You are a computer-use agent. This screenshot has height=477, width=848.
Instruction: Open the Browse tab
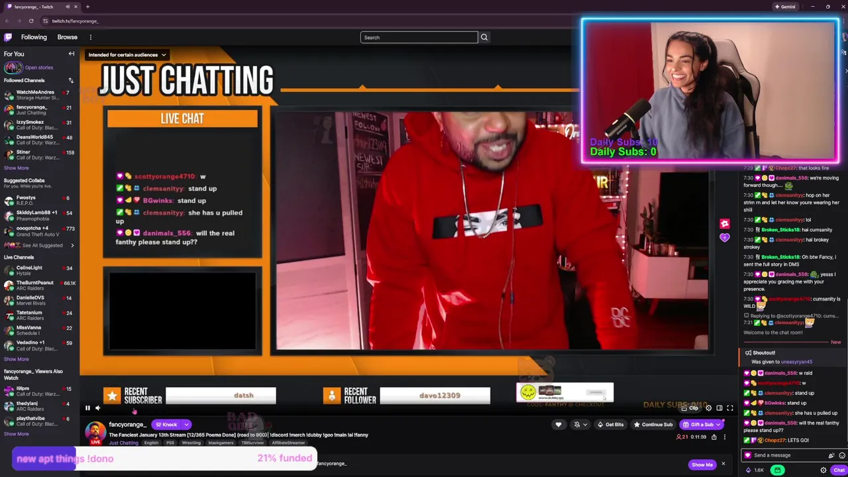[x=67, y=37]
